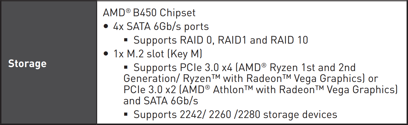Click square bullet before Supports PCIe 3.0 x4
This screenshot has width=408, height=125.
pyautogui.click(x=126, y=68)
